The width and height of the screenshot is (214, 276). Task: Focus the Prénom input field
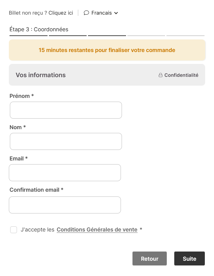(x=66, y=110)
